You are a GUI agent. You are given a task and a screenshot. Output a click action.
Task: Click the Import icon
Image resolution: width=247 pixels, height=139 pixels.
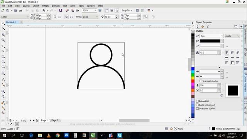click(x=67, y=10)
